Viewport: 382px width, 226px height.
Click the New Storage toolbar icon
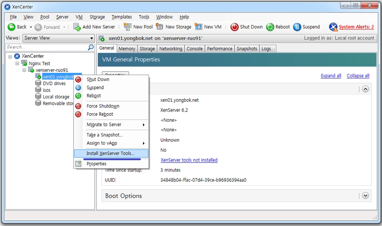click(160, 26)
